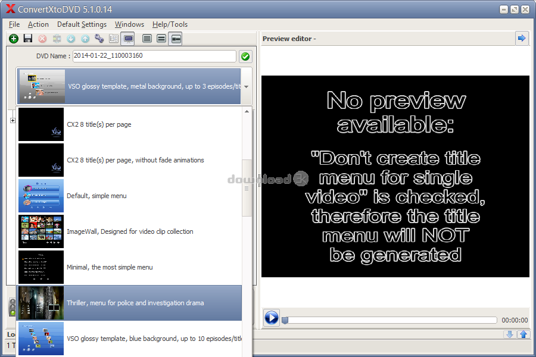The height and width of the screenshot is (357, 536).
Task: Open the Help/Tools menu
Action: [x=170, y=24]
